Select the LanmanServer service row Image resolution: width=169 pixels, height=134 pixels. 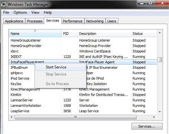pos(83,100)
